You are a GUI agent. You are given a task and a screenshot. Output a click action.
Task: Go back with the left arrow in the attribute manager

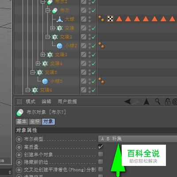click(127, 101)
